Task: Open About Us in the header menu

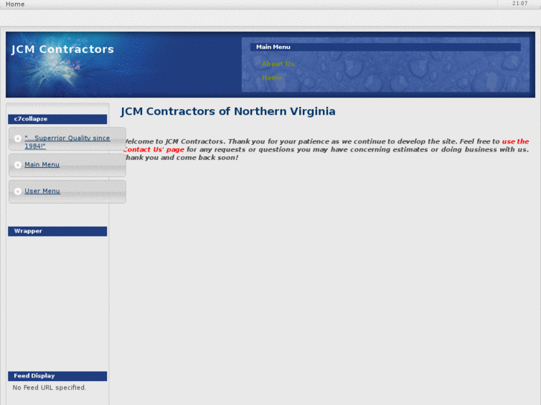Action: 278,64
